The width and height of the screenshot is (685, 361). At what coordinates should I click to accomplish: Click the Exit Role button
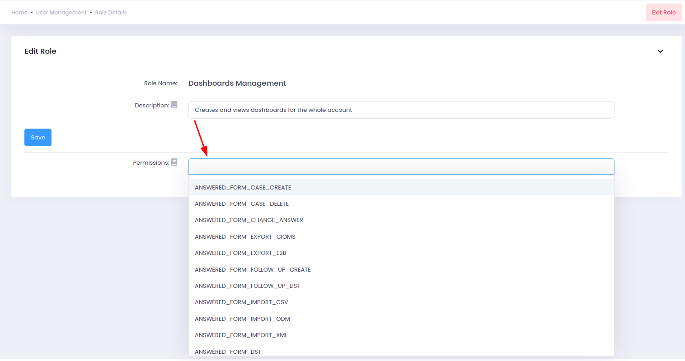664,13
